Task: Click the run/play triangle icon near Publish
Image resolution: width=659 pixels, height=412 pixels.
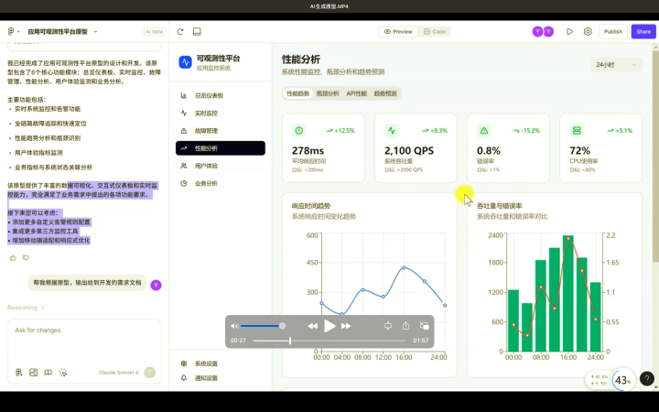Action: point(569,31)
